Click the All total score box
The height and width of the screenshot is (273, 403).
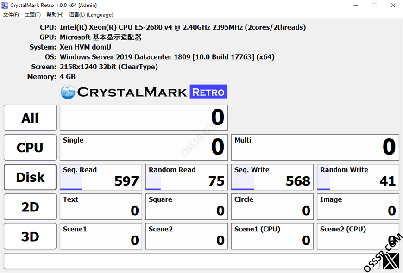click(x=144, y=118)
